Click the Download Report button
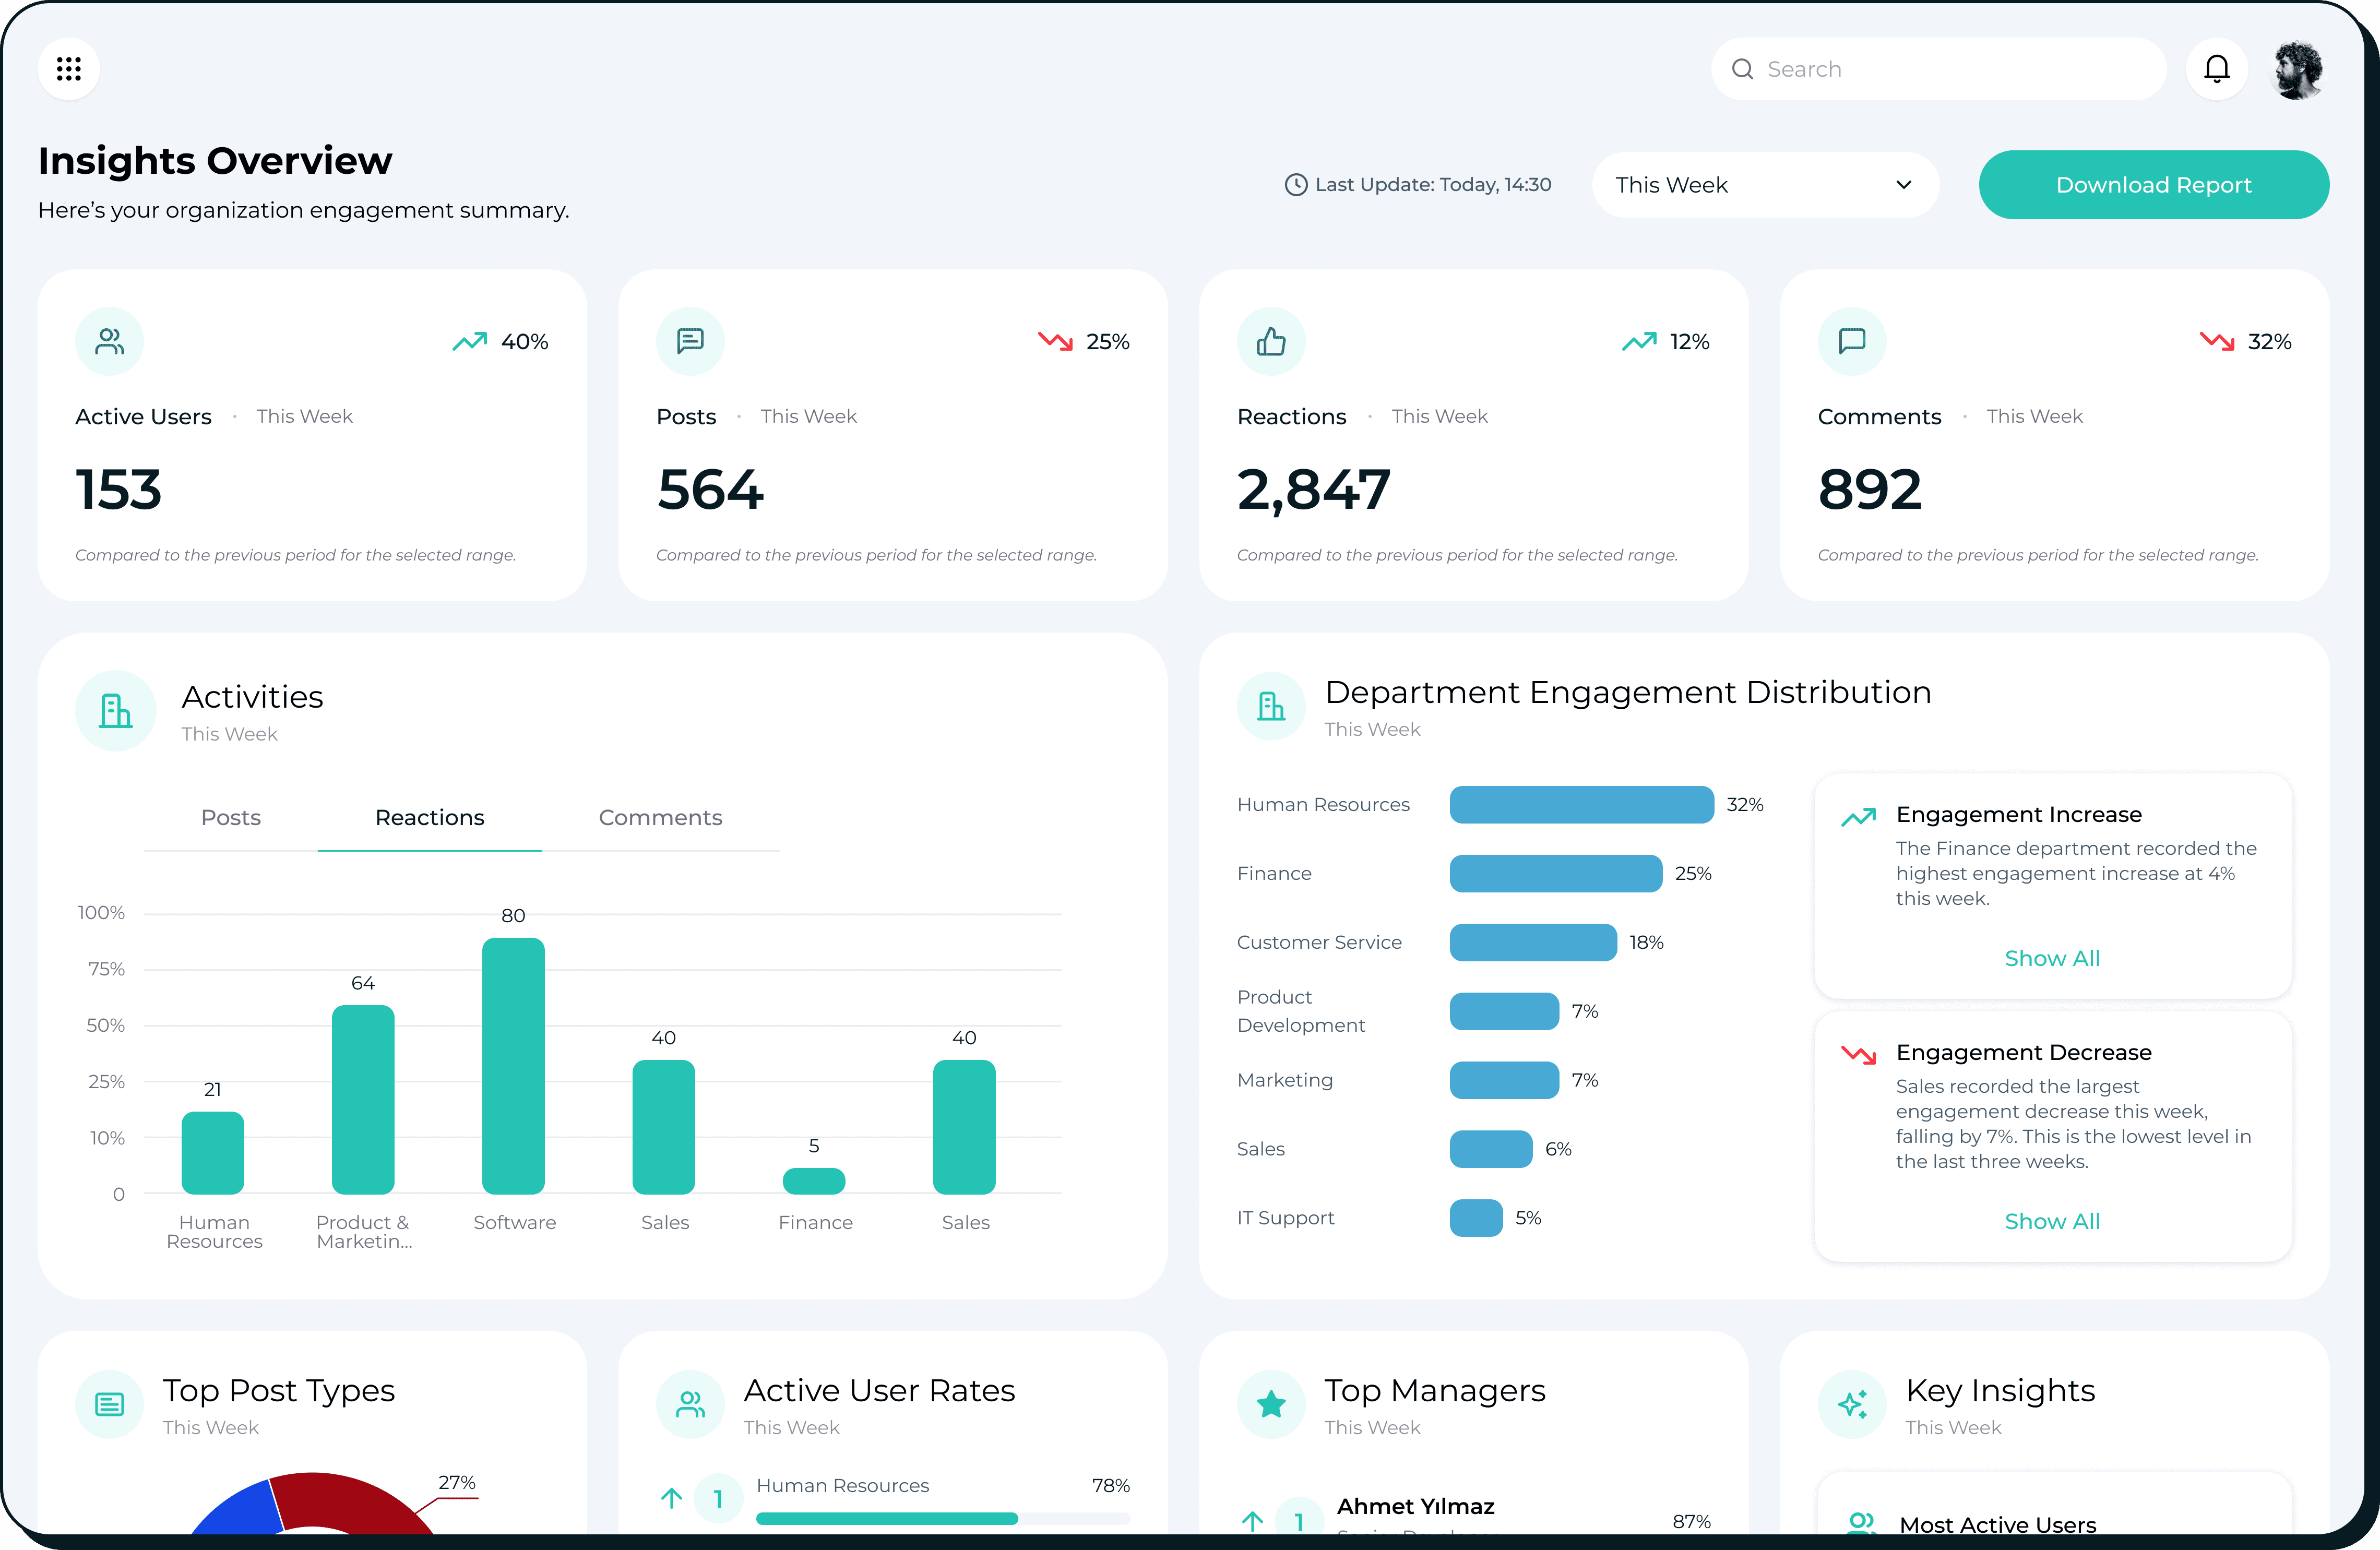 [x=2153, y=185]
